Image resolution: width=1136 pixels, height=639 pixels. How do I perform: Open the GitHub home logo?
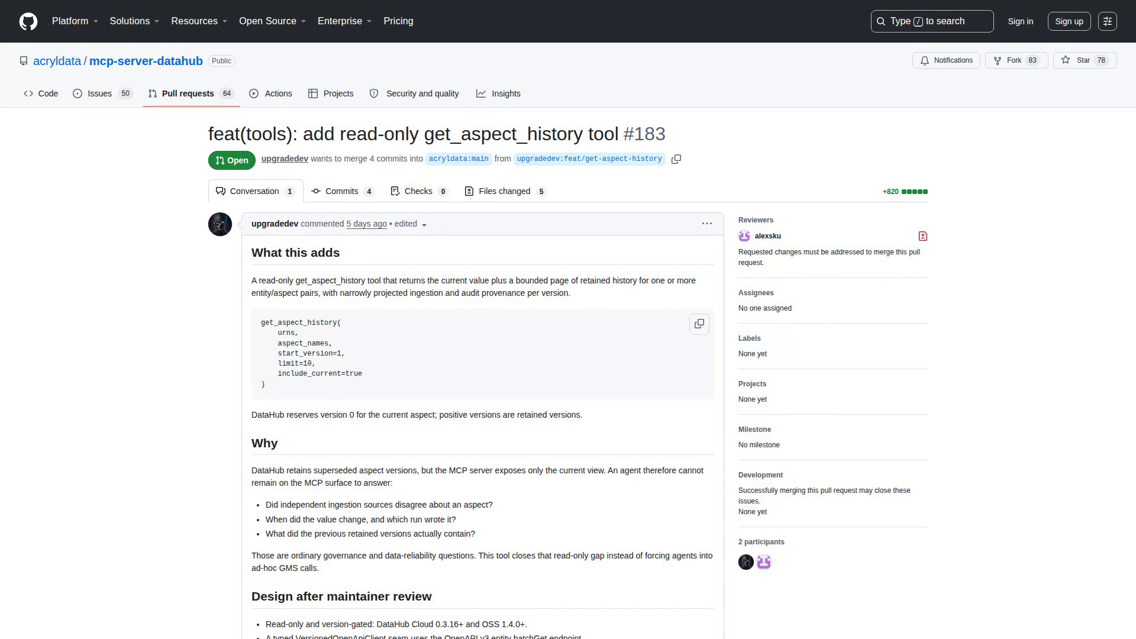28,21
